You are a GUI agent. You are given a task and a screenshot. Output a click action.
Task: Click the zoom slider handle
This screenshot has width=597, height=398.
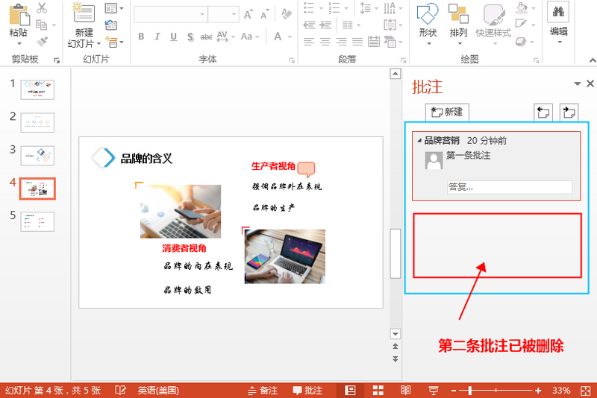point(470,390)
